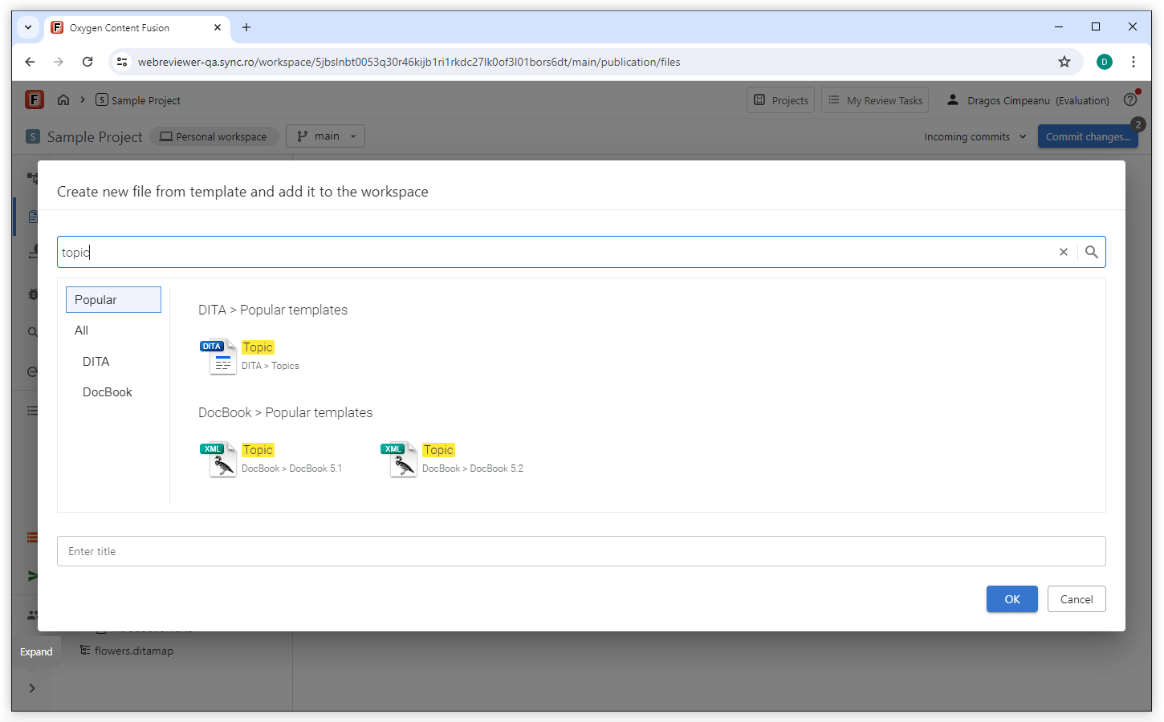Open Sample Project breadcrumb link
The width and height of the screenshot is (1164, 722).
coord(138,100)
